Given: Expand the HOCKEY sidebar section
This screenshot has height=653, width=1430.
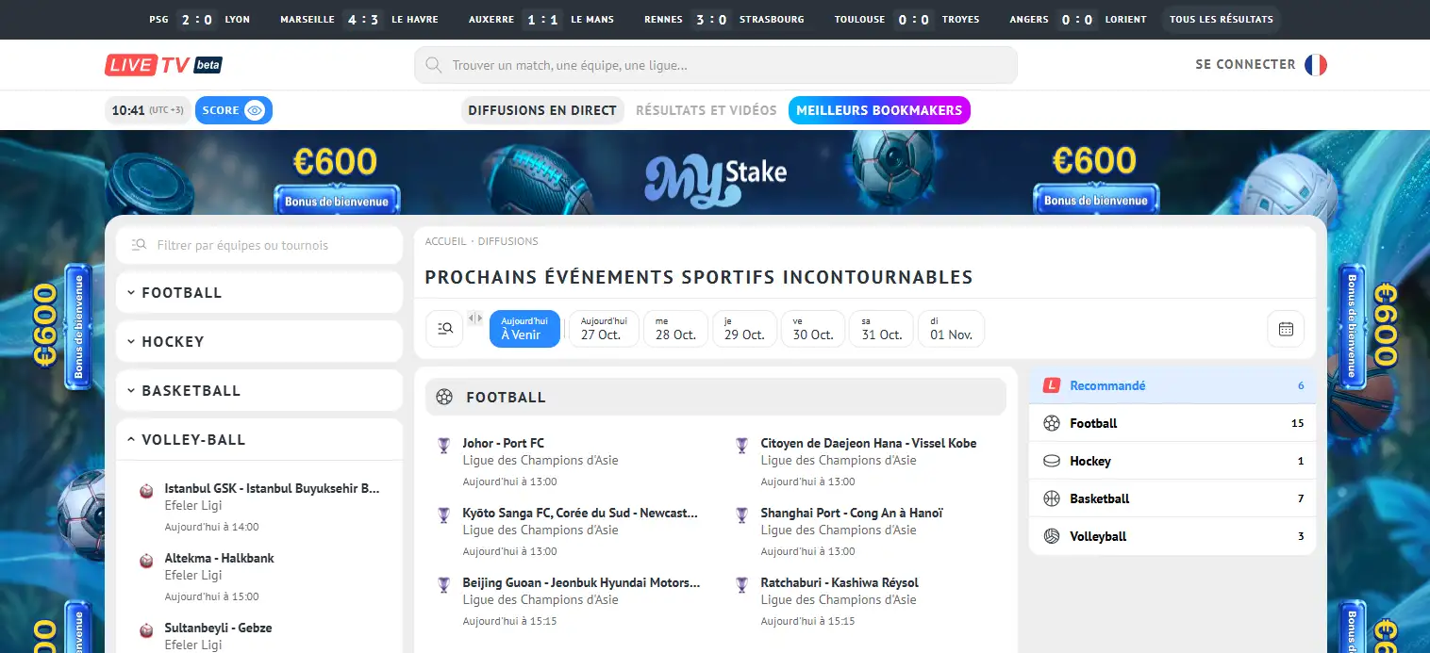Looking at the screenshot, I should coord(259,342).
